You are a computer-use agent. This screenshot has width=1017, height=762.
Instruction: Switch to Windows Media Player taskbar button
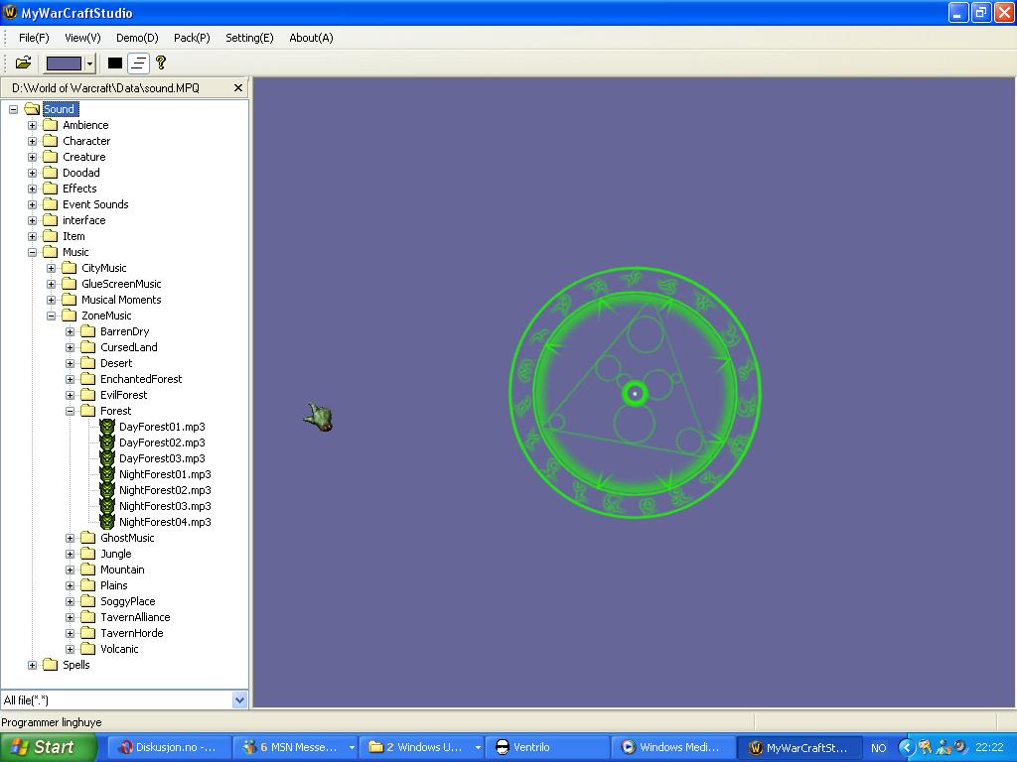[x=674, y=747]
